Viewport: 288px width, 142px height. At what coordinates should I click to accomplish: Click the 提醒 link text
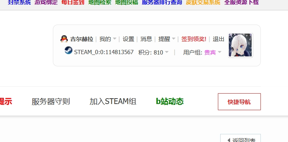(x=164, y=39)
